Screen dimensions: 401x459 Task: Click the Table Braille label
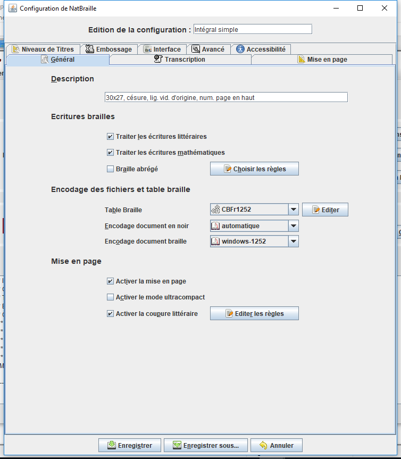click(x=123, y=210)
